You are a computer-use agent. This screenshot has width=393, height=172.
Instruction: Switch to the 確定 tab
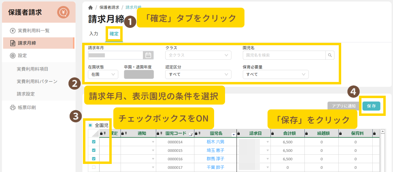114,34
